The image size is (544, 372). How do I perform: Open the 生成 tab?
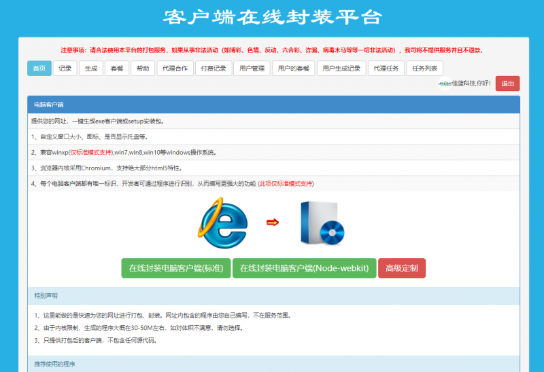click(91, 69)
